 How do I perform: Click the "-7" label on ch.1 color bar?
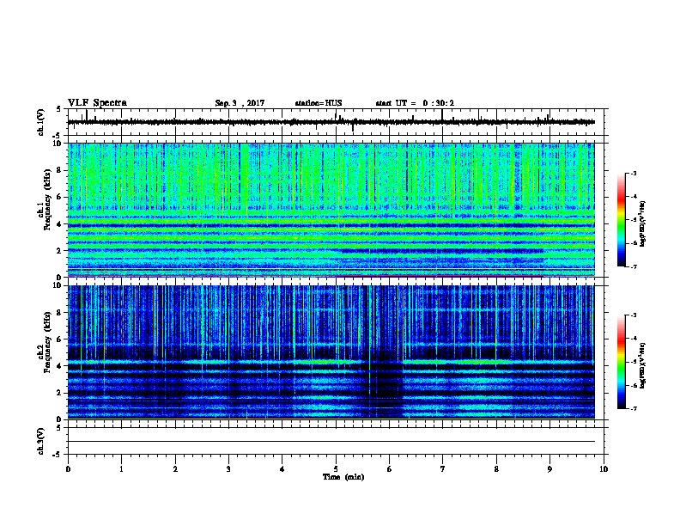[x=633, y=266]
